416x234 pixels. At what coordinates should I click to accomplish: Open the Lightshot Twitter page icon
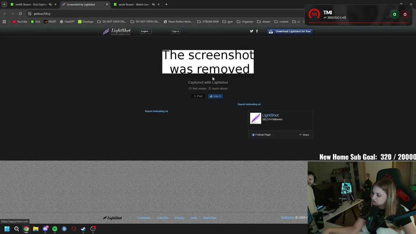tap(251, 31)
